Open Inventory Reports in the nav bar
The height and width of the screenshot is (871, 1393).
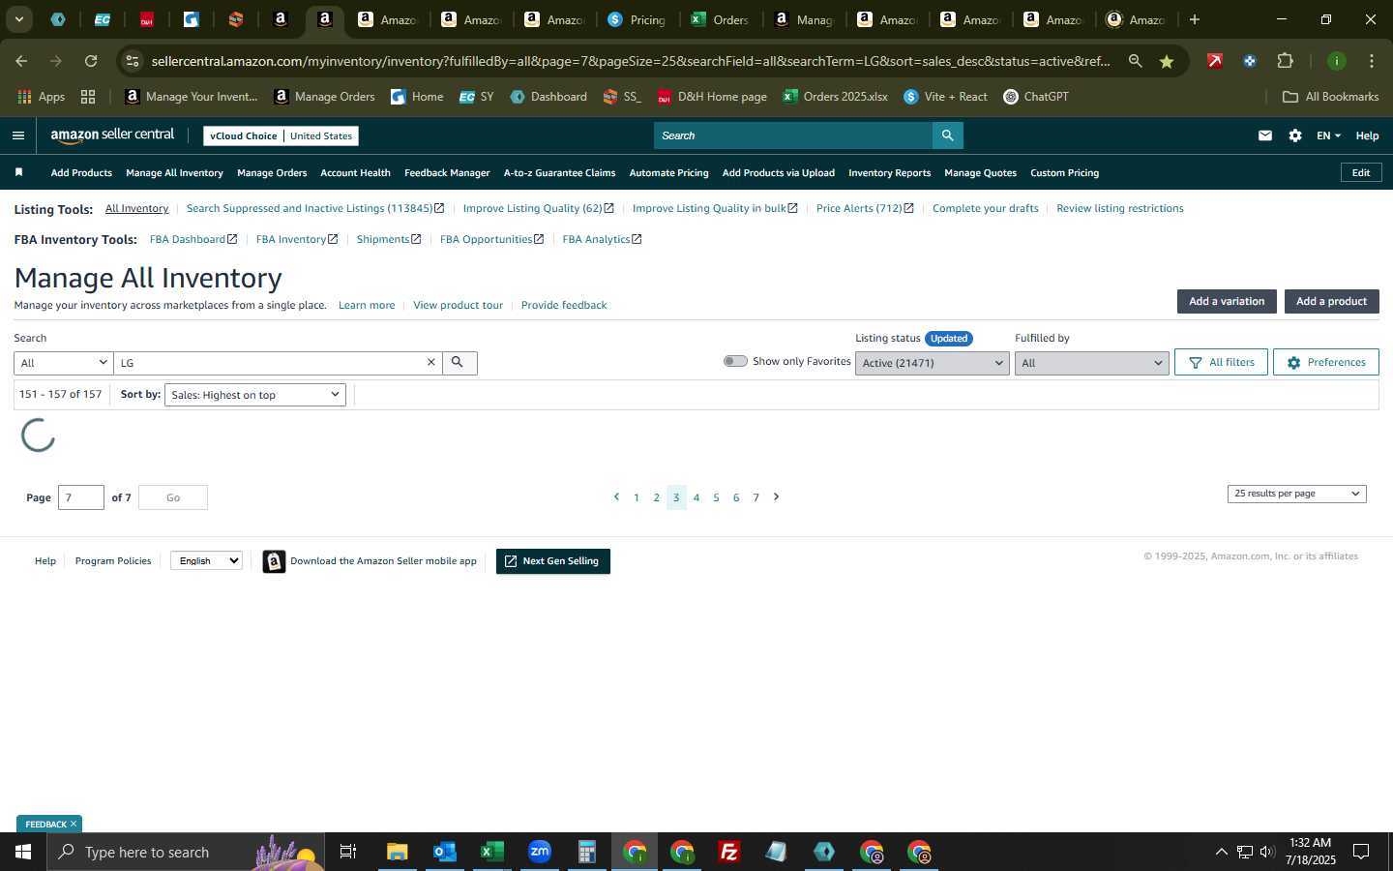(889, 173)
